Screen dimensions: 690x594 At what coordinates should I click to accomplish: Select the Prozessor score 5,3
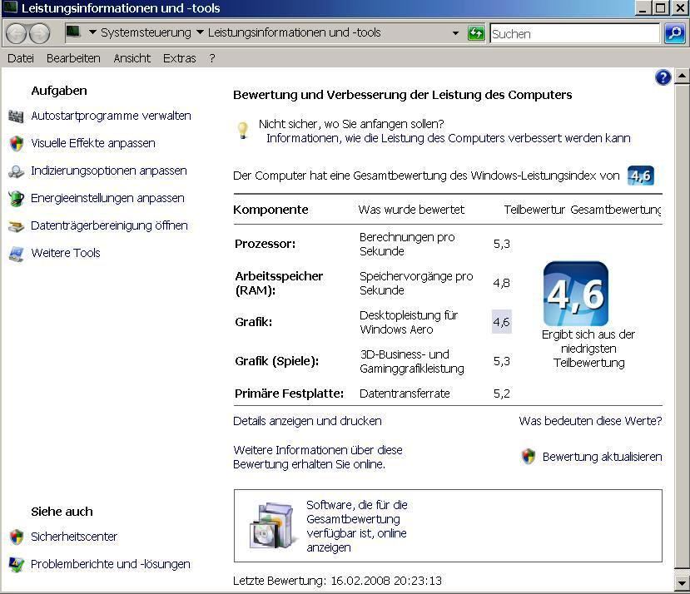click(501, 244)
